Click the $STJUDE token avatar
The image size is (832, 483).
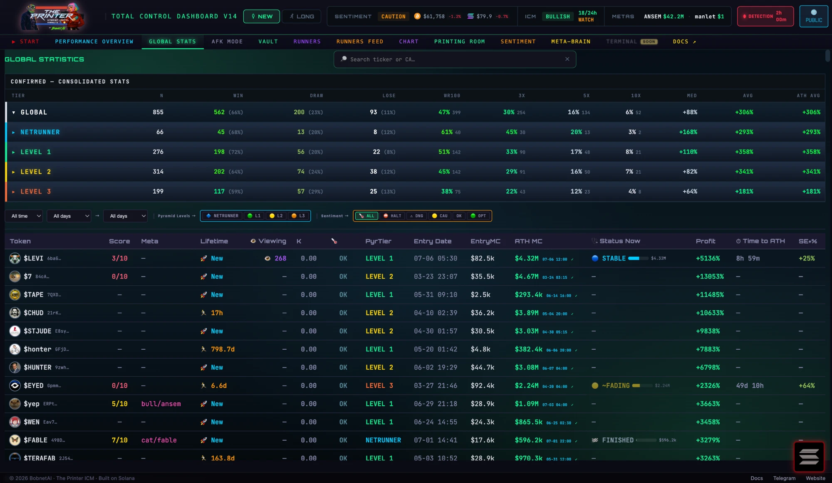[x=15, y=331]
